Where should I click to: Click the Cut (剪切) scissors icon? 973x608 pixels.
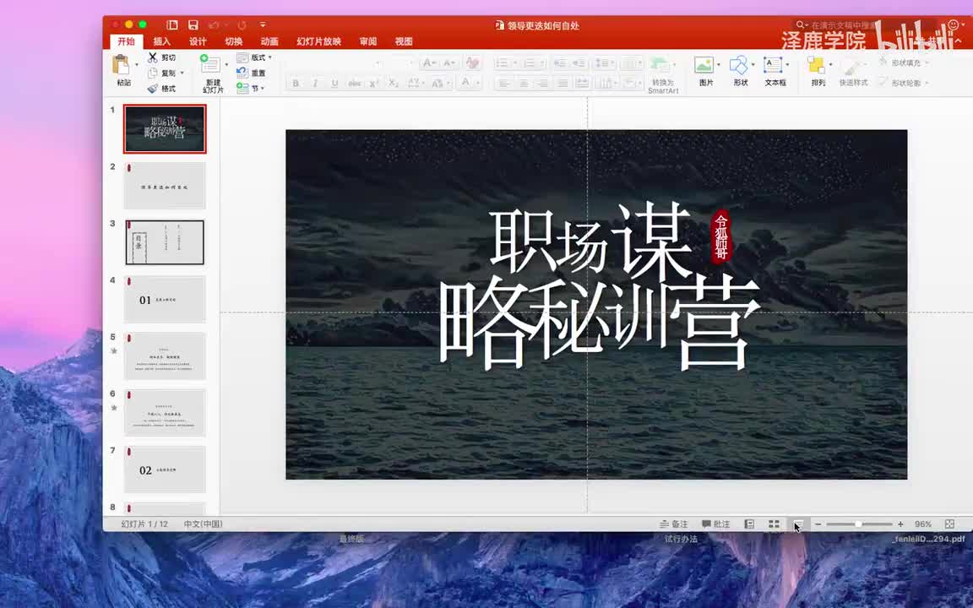pyautogui.click(x=153, y=57)
